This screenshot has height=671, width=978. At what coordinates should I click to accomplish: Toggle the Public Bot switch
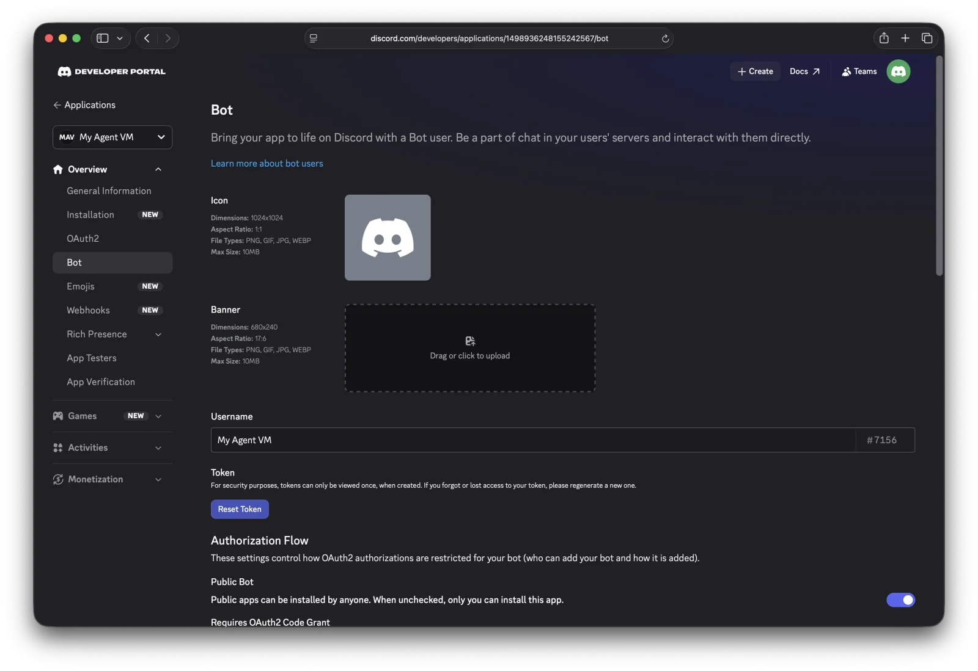900,600
